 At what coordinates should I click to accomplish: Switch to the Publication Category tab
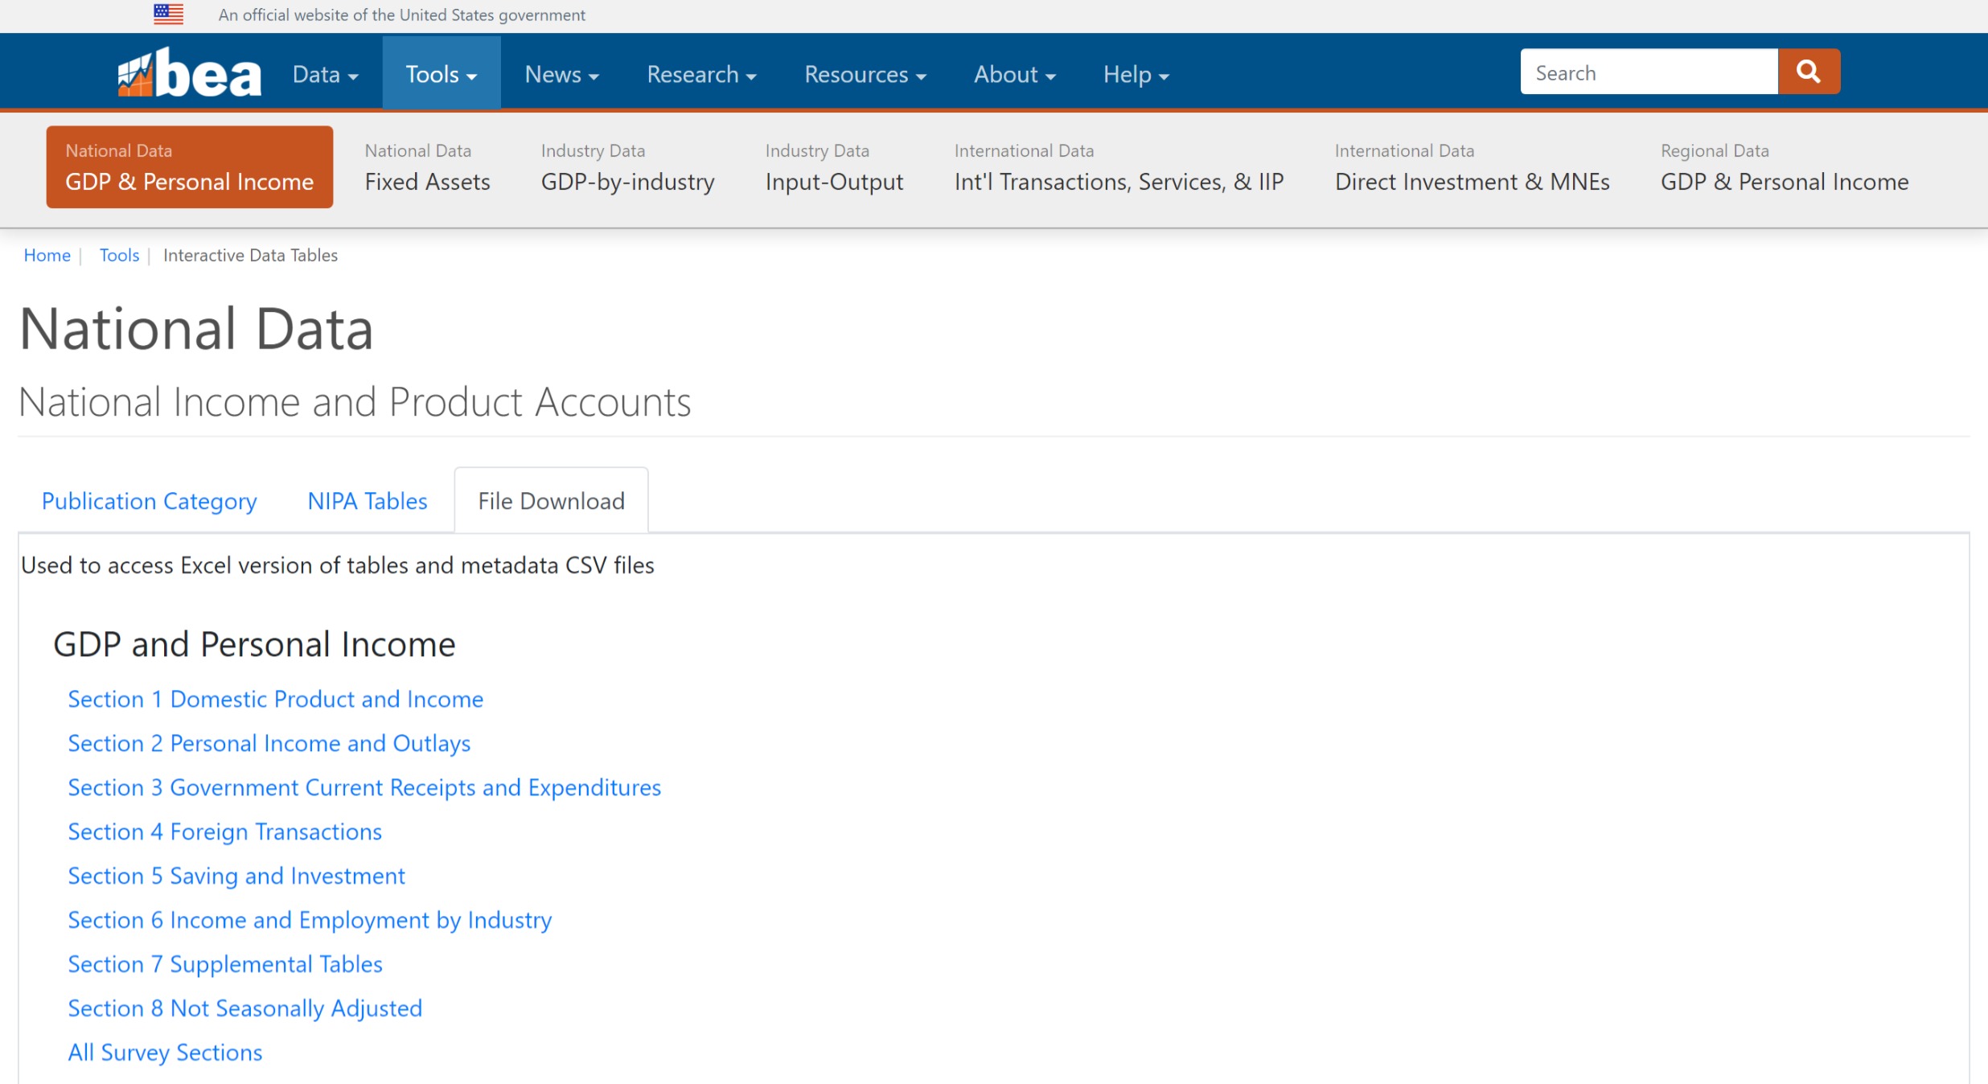(149, 501)
